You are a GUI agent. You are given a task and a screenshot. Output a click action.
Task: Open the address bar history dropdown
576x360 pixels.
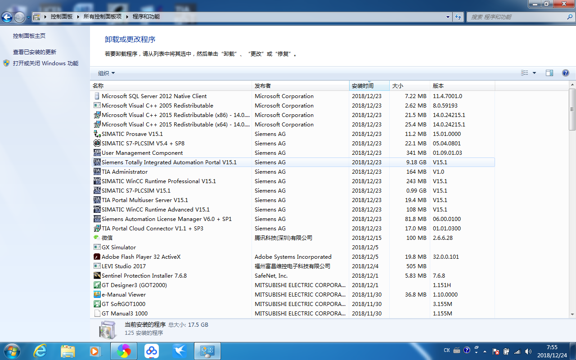[448, 17]
